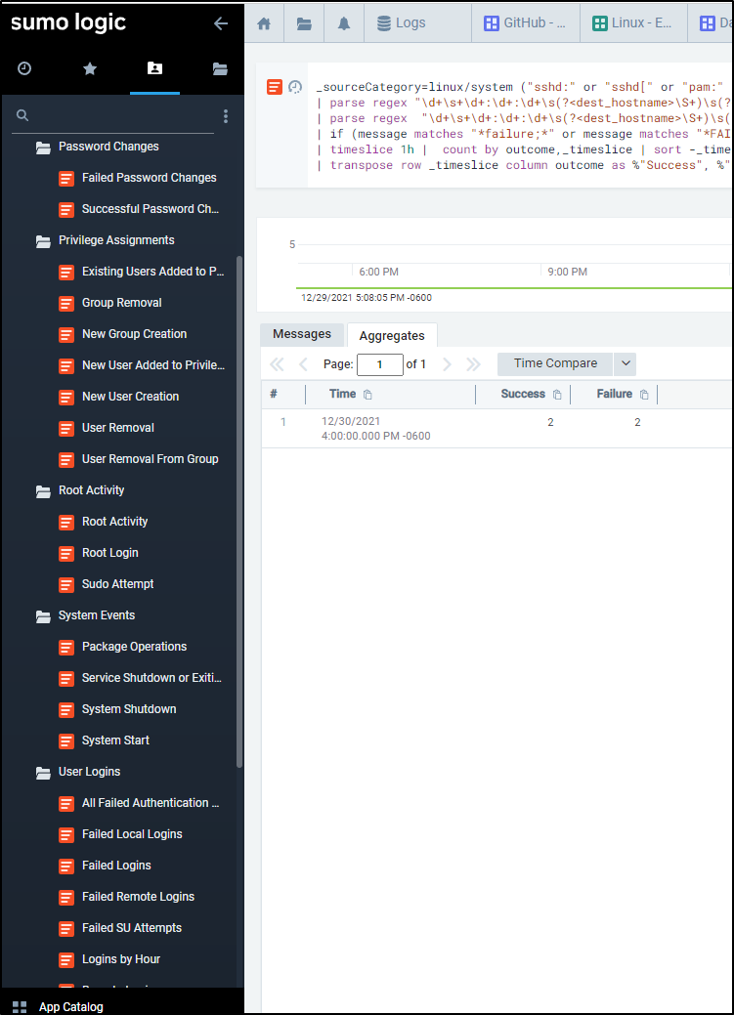This screenshot has width=734, height=1015.
Task: Select the Aggregates tab
Action: coord(392,335)
